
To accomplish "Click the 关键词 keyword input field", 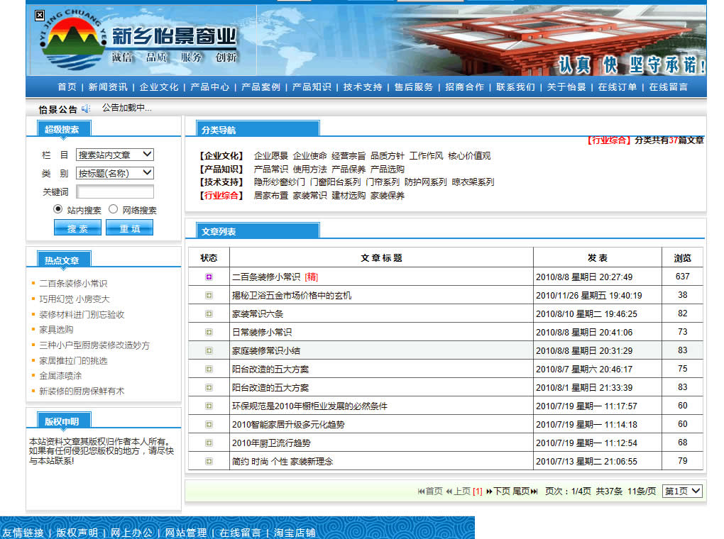I will click(115, 191).
